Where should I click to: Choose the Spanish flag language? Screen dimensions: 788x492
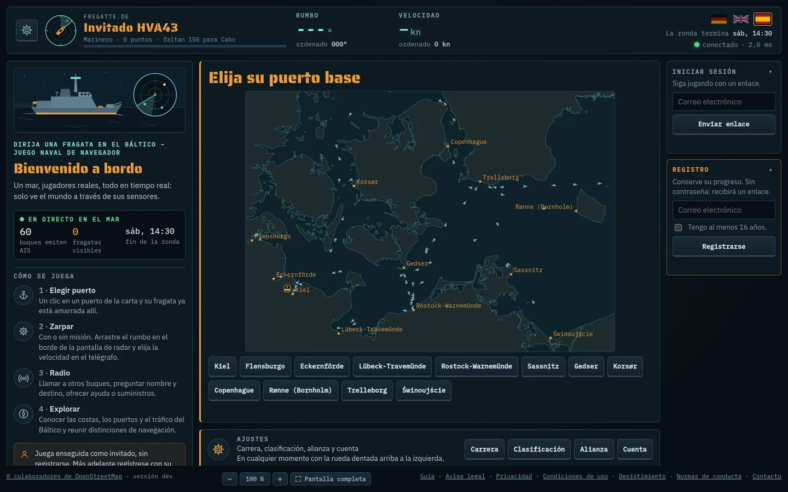coord(763,19)
